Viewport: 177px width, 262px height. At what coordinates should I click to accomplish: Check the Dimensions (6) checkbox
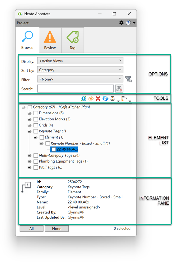36,113
